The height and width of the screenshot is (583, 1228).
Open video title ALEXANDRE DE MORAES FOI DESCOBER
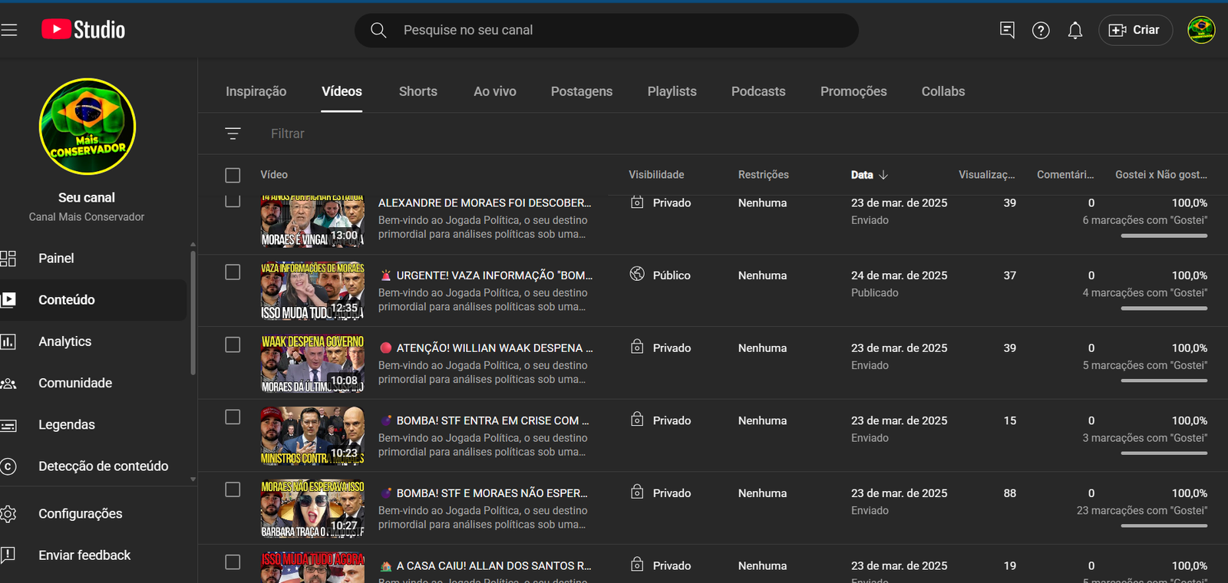485,203
